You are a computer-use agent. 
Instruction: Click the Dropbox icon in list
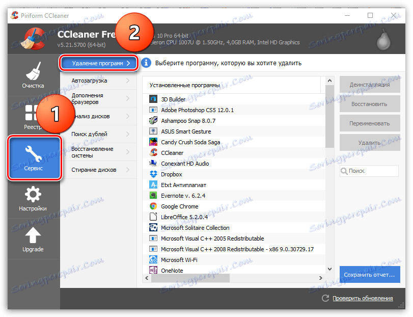coord(153,174)
